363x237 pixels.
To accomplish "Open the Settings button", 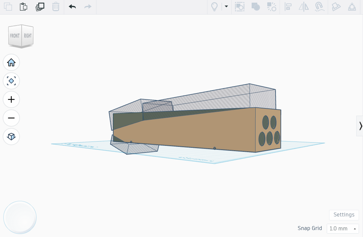I will pos(344,215).
